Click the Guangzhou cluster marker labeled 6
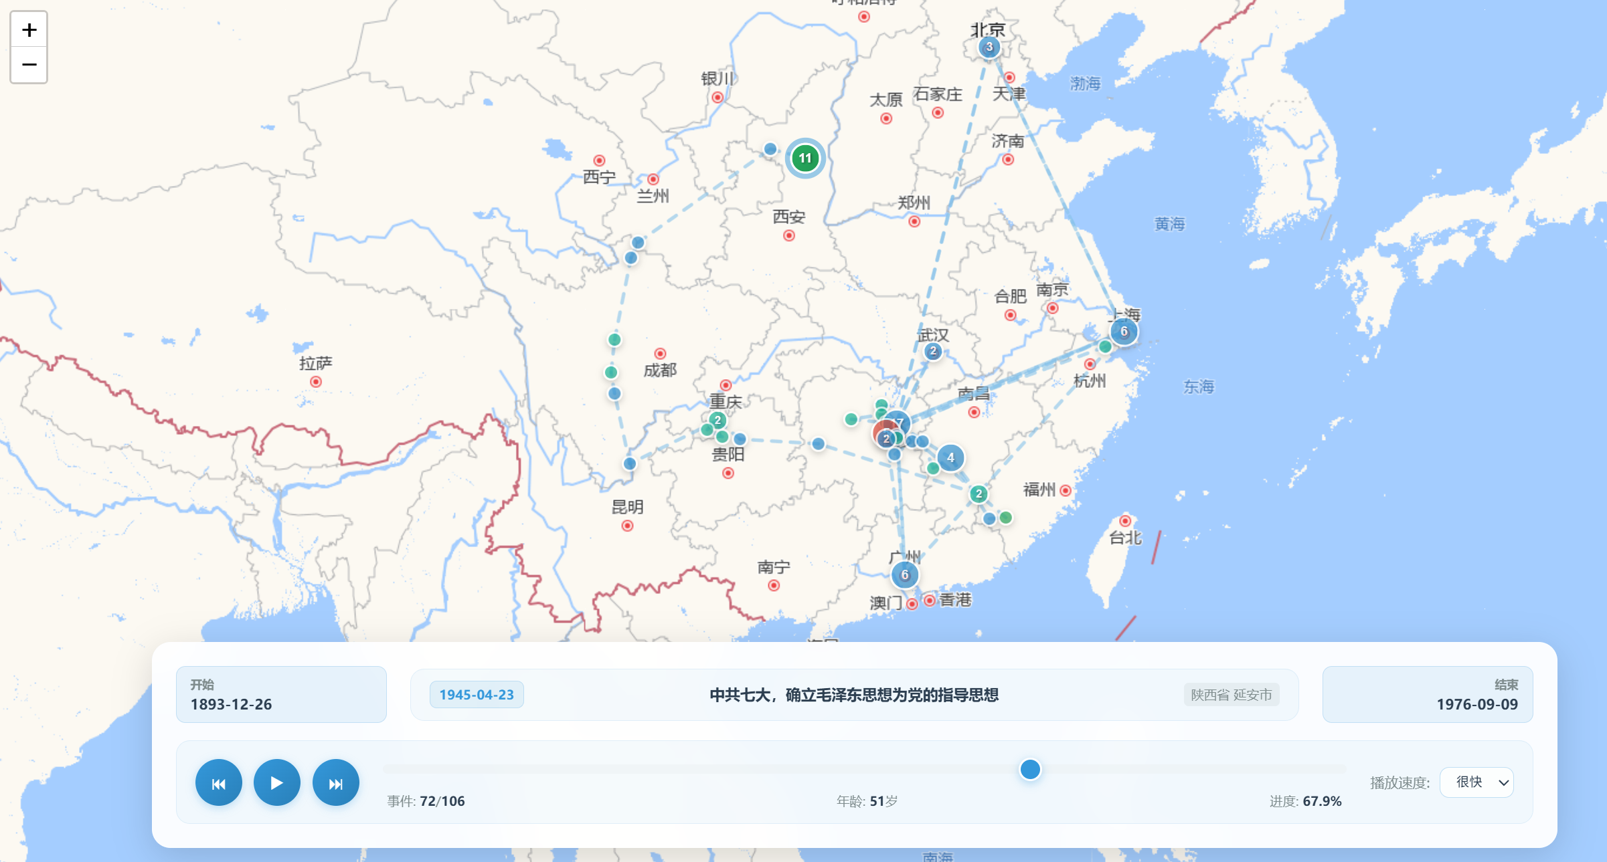This screenshot has width=1607, height=862. 904,575
